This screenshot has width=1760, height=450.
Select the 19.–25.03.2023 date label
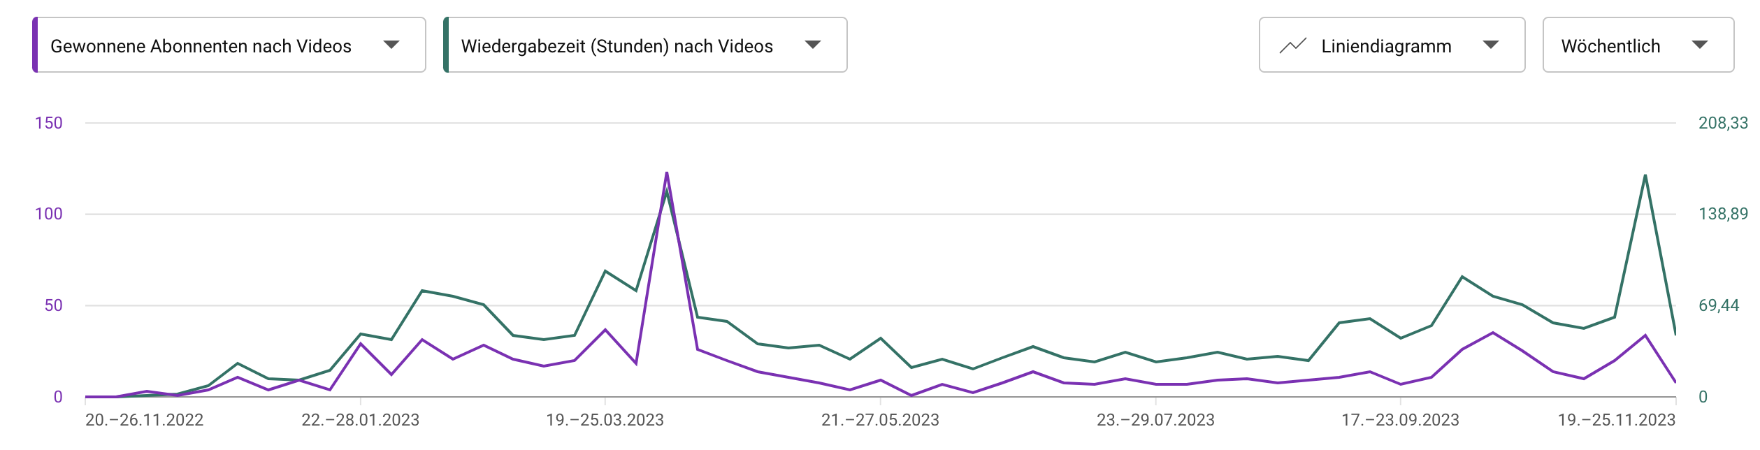(605, 420)
